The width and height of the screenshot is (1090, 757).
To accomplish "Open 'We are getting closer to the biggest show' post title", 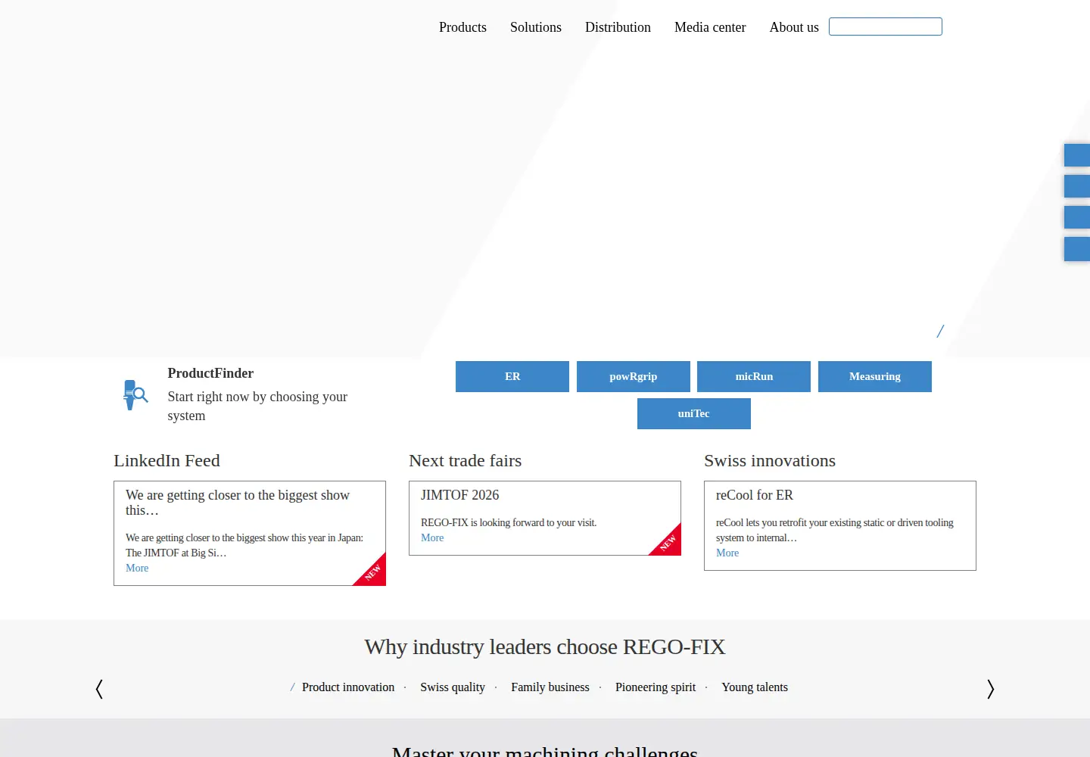I will (x=238, y=502).
